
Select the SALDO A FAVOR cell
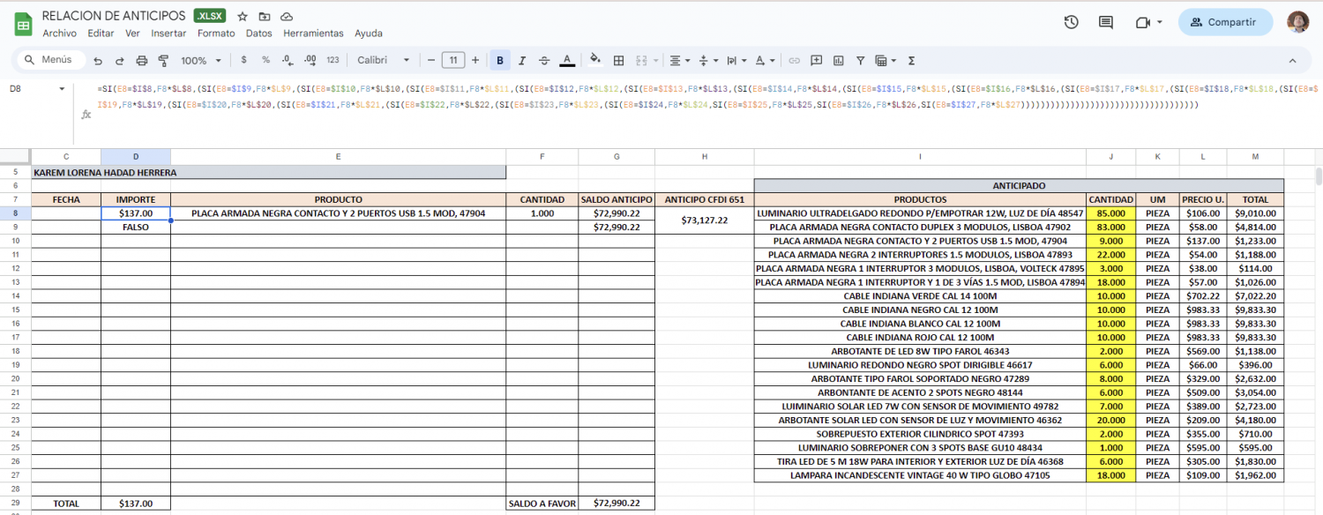tap(542, 504)
